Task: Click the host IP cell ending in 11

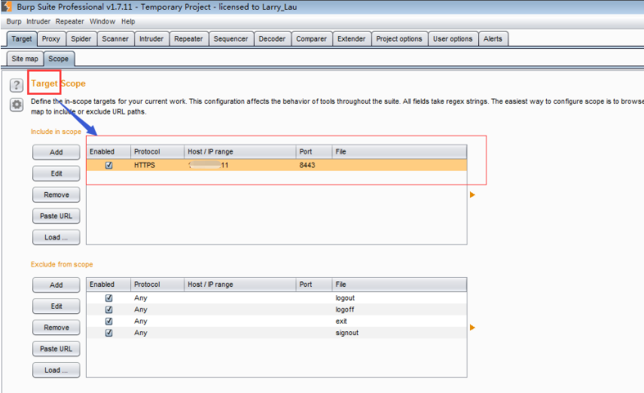Action: click(240, 165)
